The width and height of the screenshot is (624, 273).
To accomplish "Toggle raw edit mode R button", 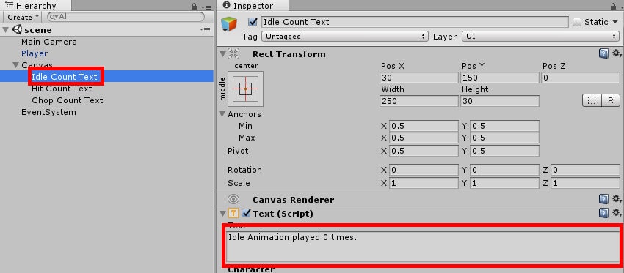I will (611, 101).
